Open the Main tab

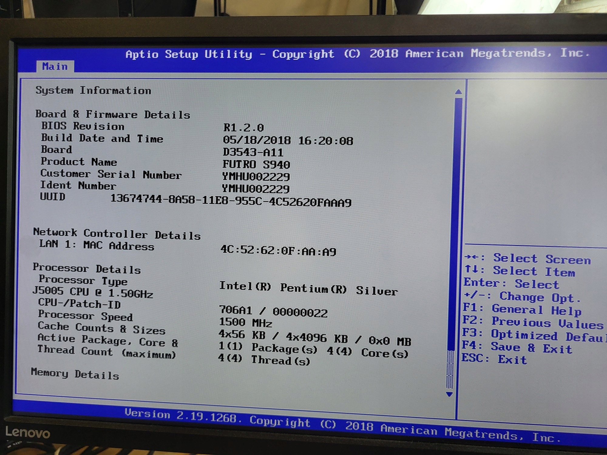tap(55, 66)
